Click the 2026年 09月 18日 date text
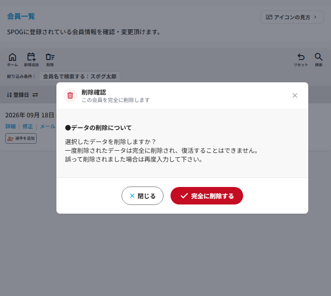 tap(30, 115)
